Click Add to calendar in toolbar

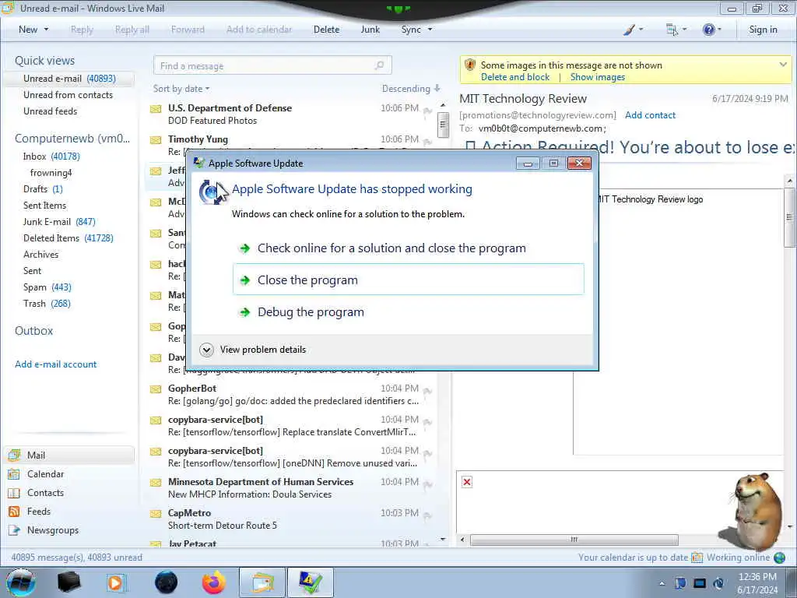pyautogui.click(x=259, y=30)
